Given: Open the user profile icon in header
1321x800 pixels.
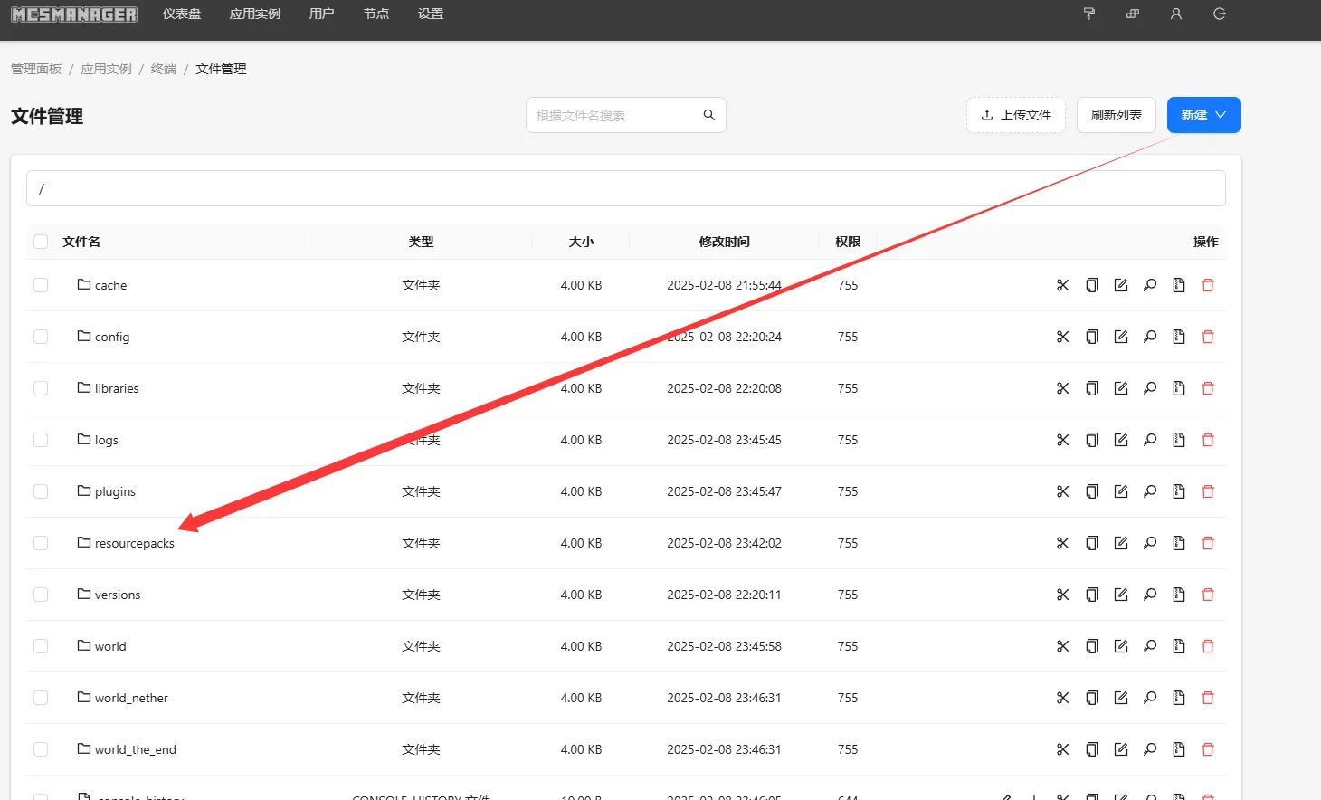Looking at the screenshot, I should [x=1176, y=14].
